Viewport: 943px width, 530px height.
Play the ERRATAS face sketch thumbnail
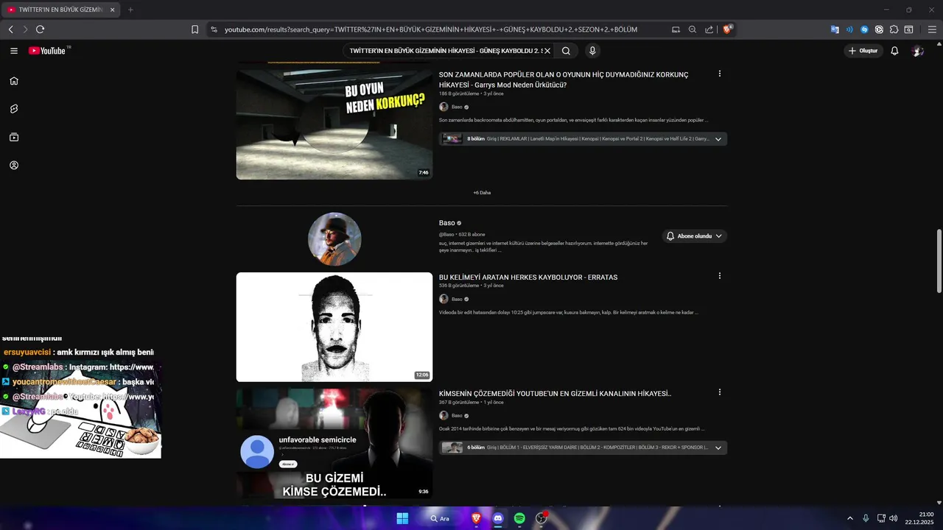pos(334,328)
